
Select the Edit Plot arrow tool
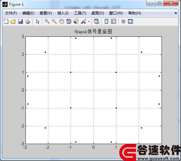(x=38, y=22)
